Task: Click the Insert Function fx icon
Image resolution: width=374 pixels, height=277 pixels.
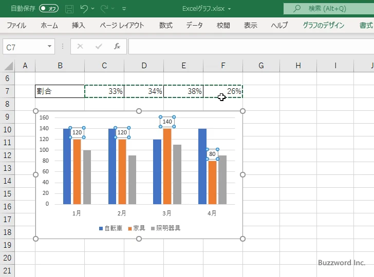Action: (117, 47)
